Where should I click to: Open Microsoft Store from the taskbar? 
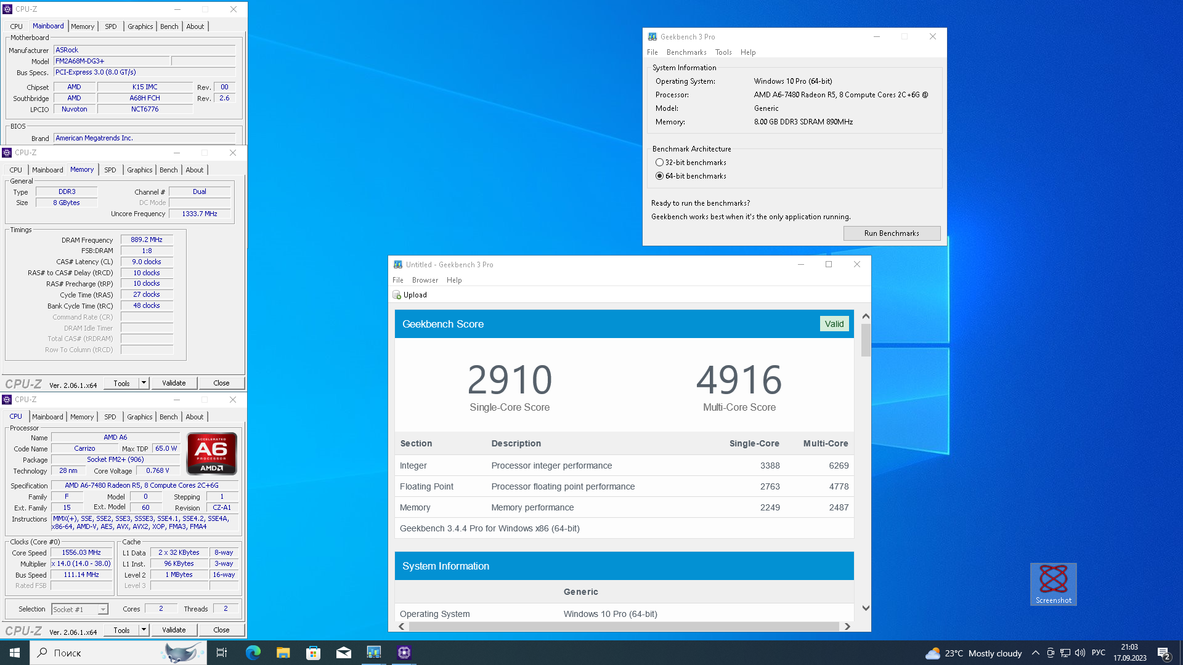pyautogui.click(x=313, y=653)
